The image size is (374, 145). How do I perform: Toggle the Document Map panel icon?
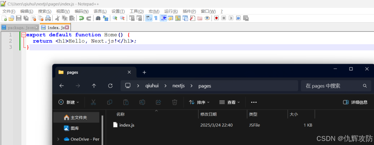[x=178, y=18]
